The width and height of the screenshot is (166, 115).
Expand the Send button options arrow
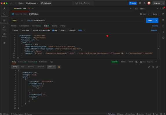(156, 21)
